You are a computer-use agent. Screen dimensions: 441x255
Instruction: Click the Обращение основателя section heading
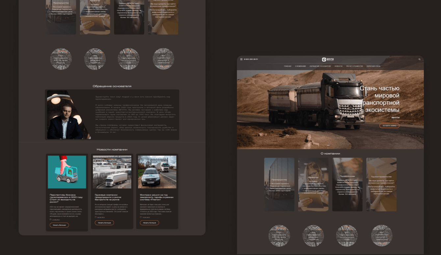point(112,86)
